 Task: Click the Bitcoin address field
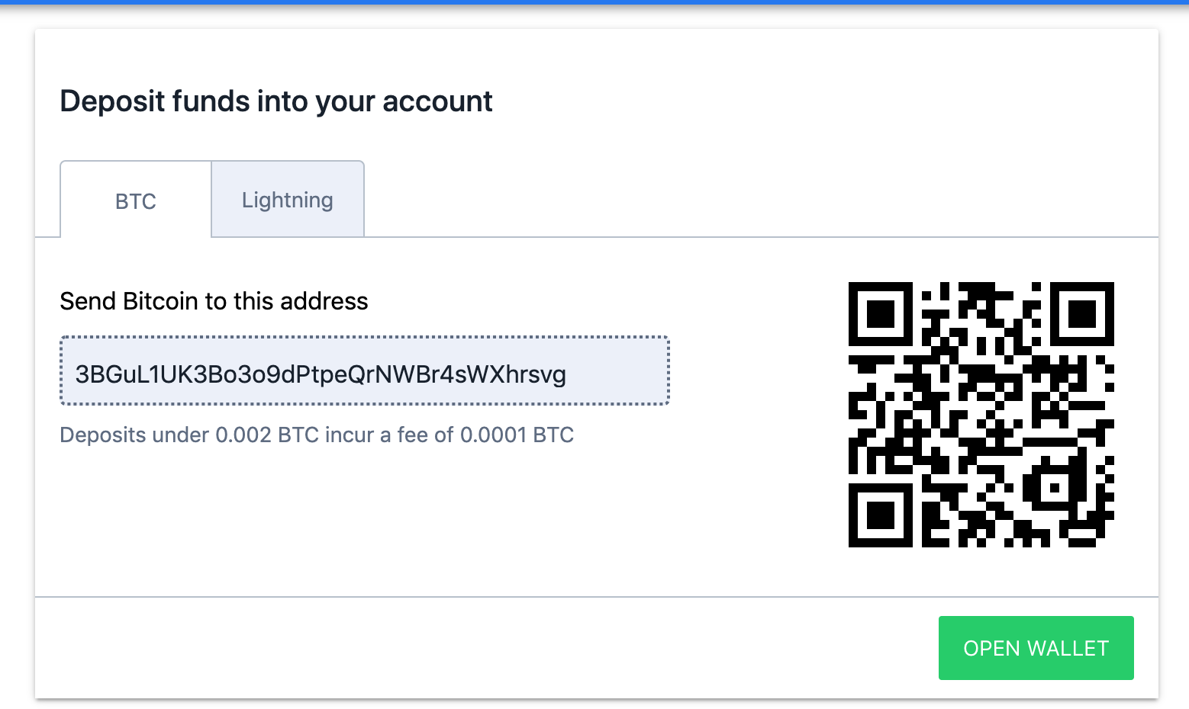point(365,371)
